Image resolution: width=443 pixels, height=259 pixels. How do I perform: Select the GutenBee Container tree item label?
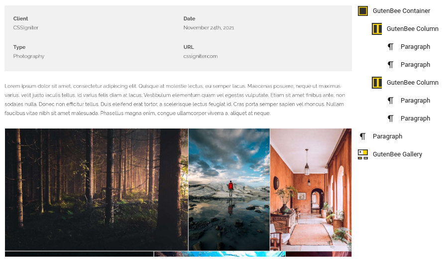click(x=401, y=11)
